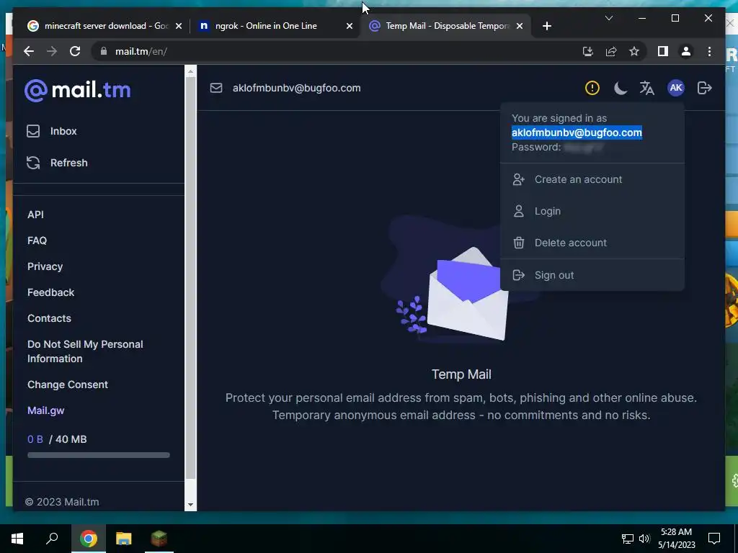This screenshot has height=553, width=738.
Task: Click the mail.tm logo
Action: click(78, 90)
